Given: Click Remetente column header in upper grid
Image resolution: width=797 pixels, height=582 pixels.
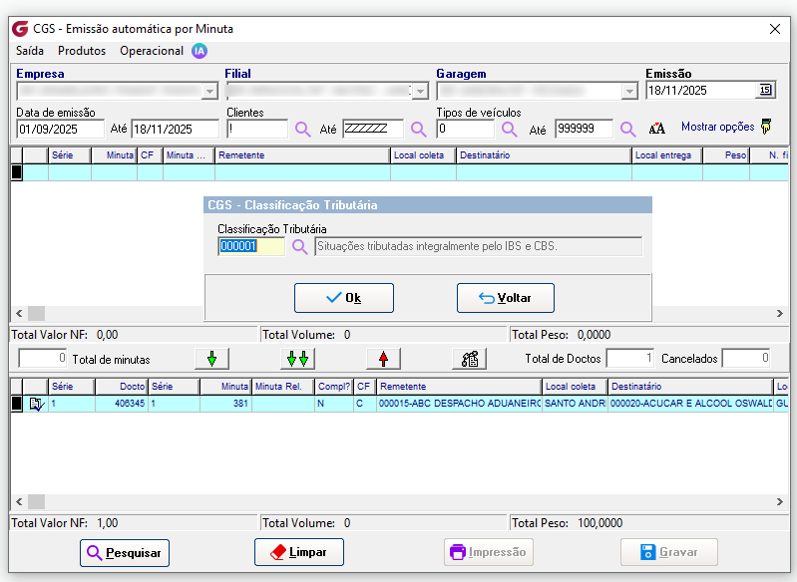Looking at the screenshot, I should (x=302, y=155).
